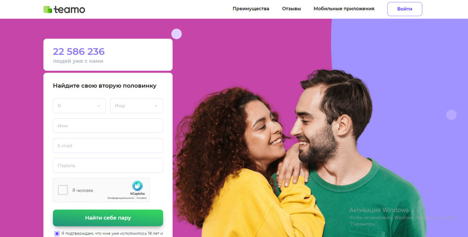Click the lilac circle above the counter card

point(177,34)
